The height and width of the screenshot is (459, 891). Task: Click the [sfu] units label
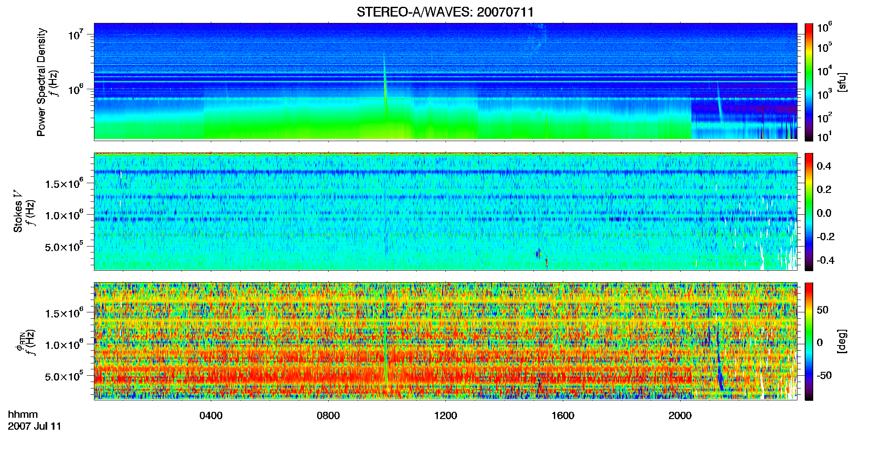click(x=842, y=82)
